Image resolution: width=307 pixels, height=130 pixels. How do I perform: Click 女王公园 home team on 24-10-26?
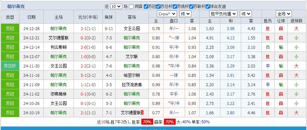[x=58, y=104]
